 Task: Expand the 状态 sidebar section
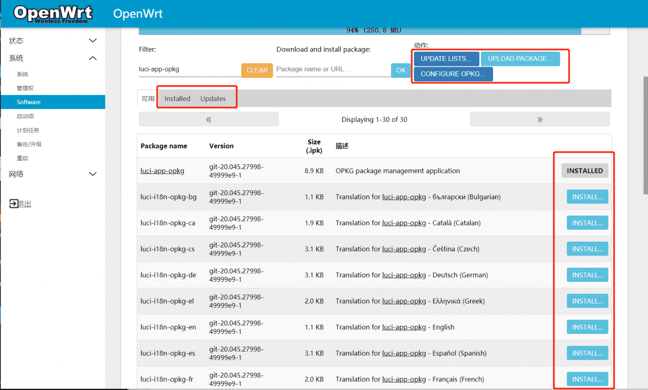click(x=52, y=40)
